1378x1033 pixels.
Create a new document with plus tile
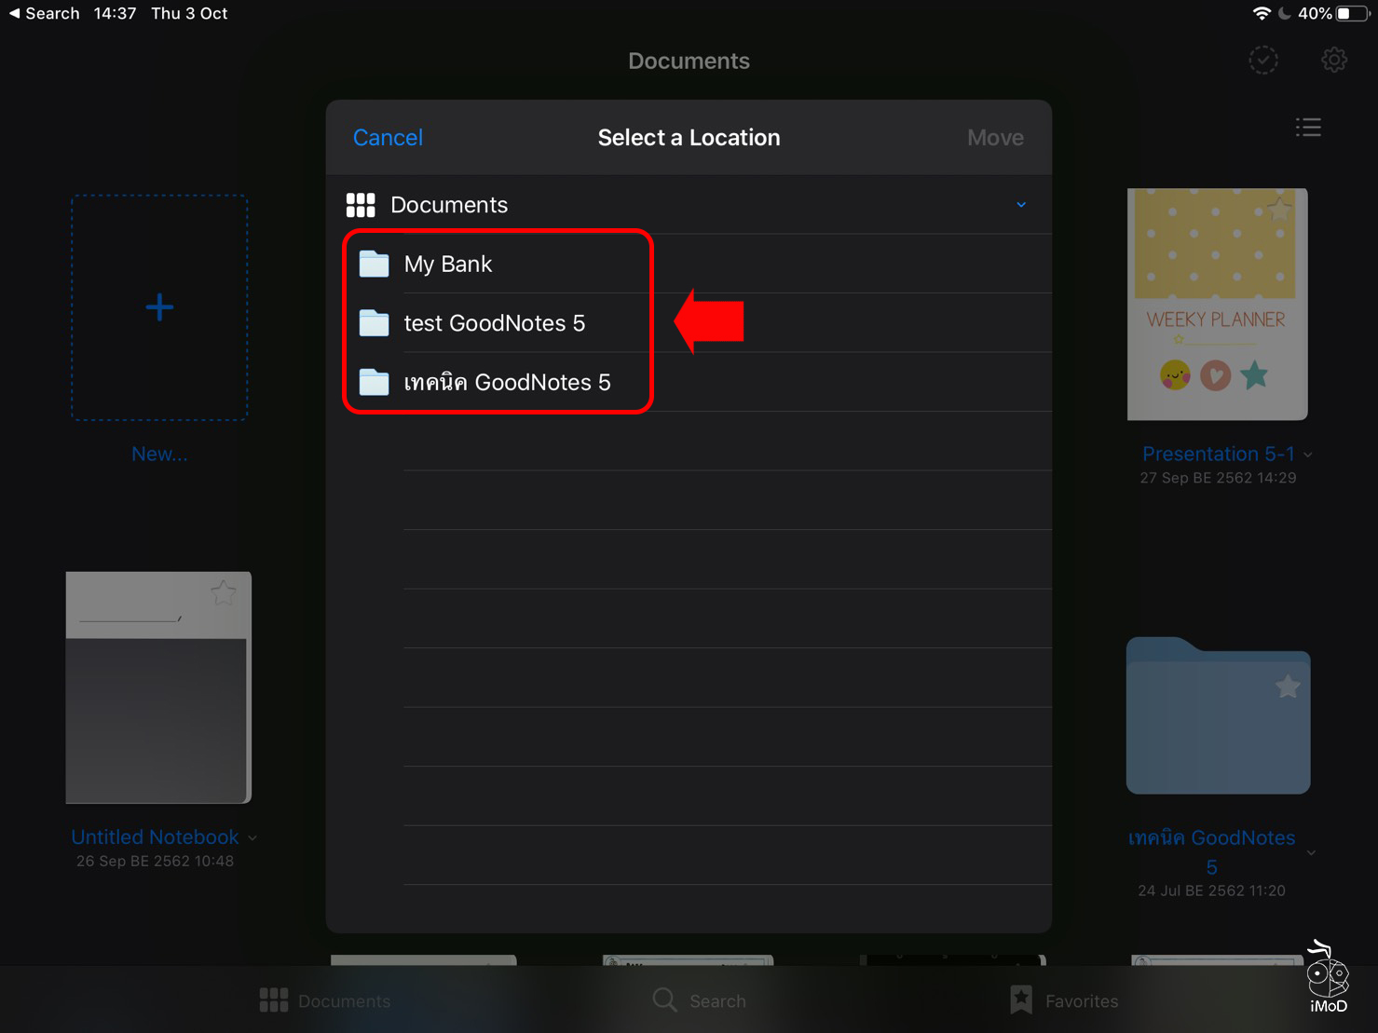coord(159,307)
